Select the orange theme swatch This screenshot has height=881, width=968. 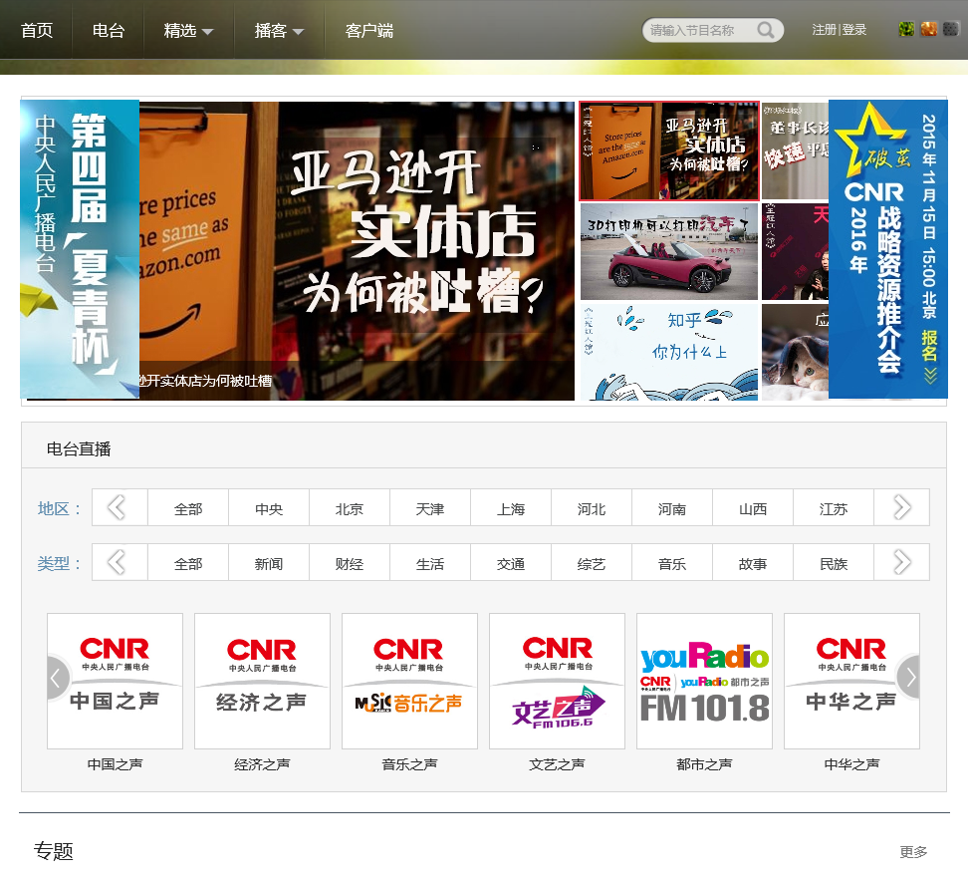tap(928, 29)
